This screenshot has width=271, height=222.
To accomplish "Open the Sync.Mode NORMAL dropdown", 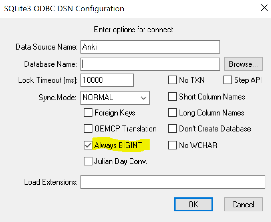I will (115, 98).
